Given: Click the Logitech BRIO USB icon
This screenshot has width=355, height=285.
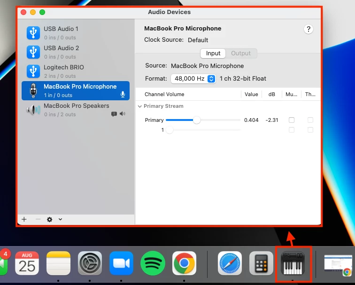Looking at the screenshot, I should pyautogui.click(x=33, y=71).
